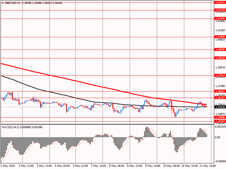Click the MACD(5,34,5) indicator label
Image resolution: width=226 pixels, height=169 pixels.
(10, 127)
